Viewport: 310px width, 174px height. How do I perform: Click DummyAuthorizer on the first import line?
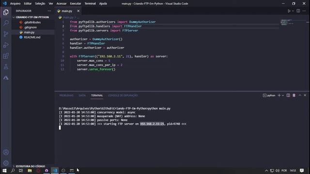click(x=142, y=22)
